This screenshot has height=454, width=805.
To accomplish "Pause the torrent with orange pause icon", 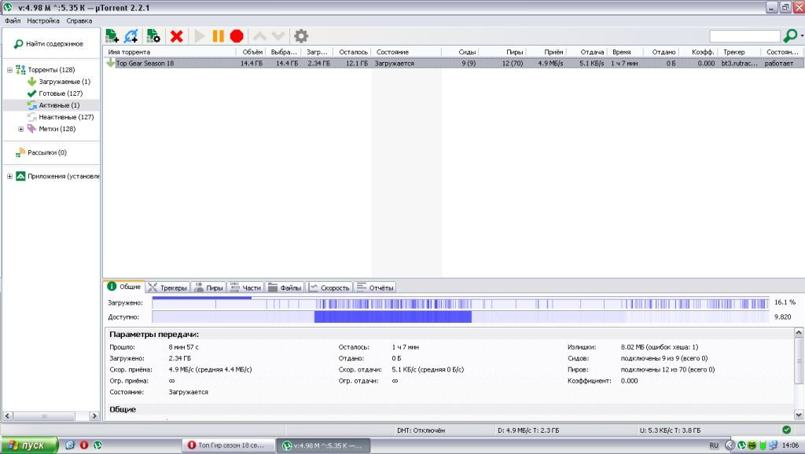I will [218, 36].
